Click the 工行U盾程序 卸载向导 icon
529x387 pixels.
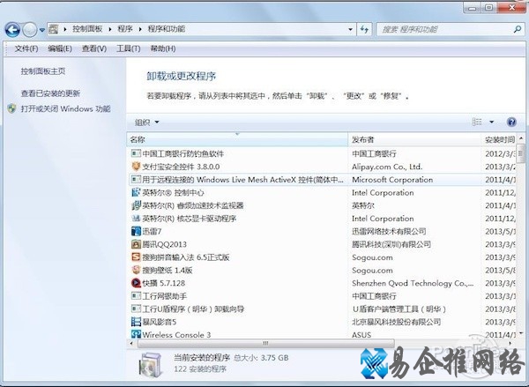[136, 309]
